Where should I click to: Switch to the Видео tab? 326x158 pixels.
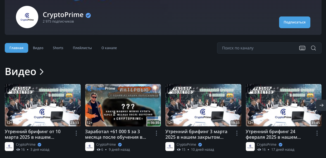click(x=38, y=48)
